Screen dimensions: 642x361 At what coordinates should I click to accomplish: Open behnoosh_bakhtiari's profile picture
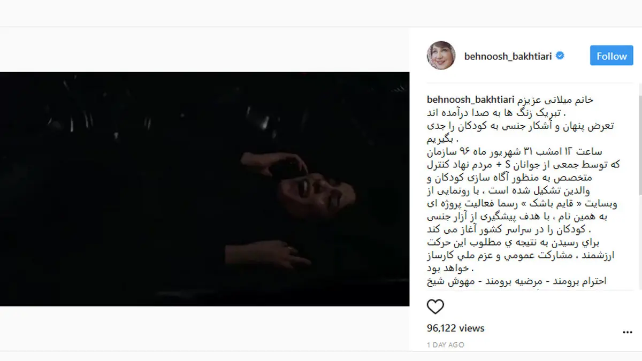(441, 55)
